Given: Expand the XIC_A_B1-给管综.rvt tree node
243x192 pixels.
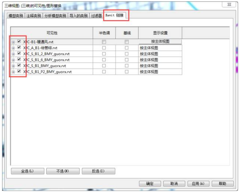Looking at the screenshot, I should [14, 48].
